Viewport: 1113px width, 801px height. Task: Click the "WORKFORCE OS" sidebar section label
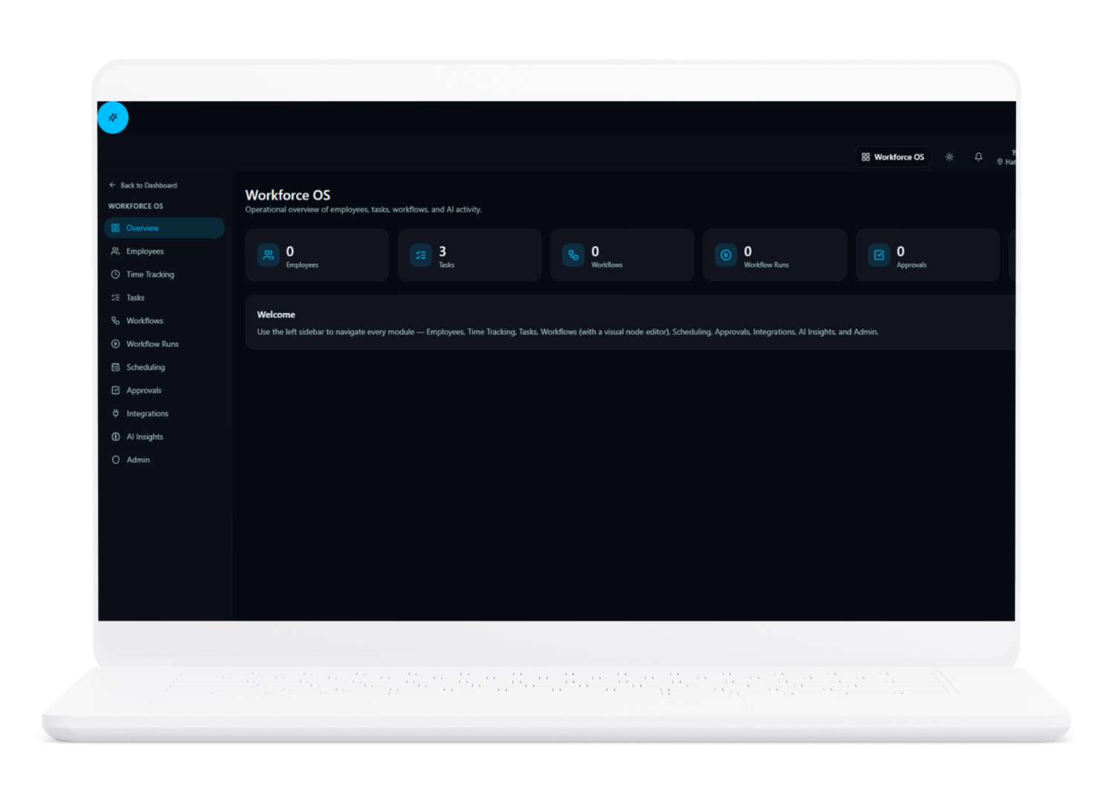pos(136,206)
